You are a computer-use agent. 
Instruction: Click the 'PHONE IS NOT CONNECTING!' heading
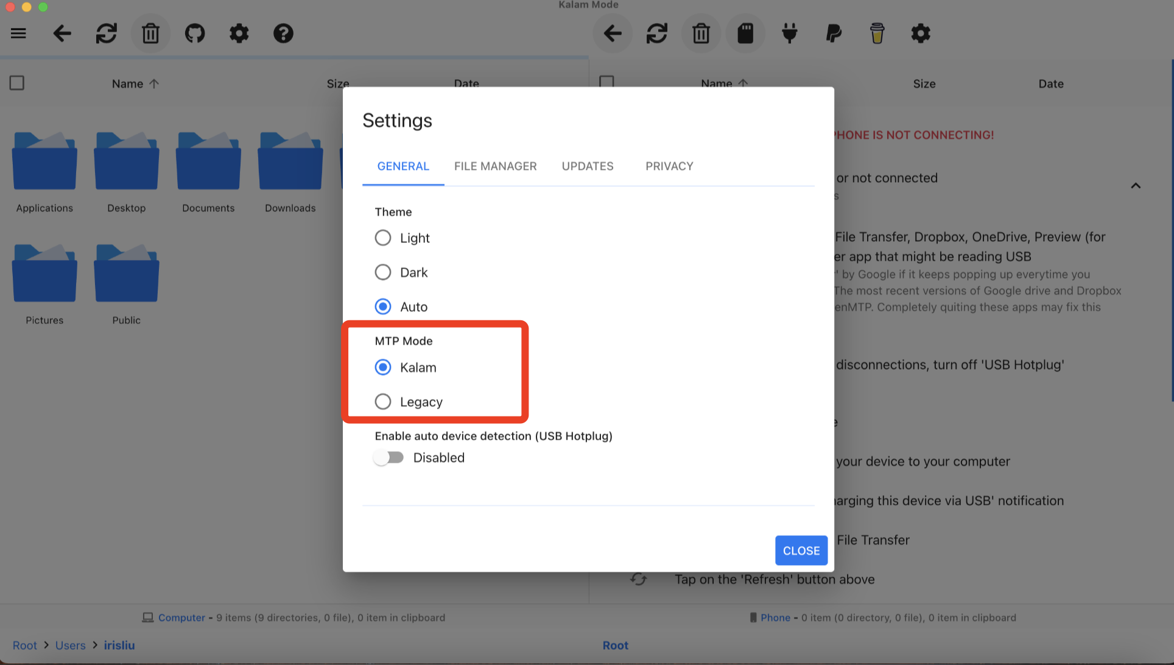tap(913, 135)
